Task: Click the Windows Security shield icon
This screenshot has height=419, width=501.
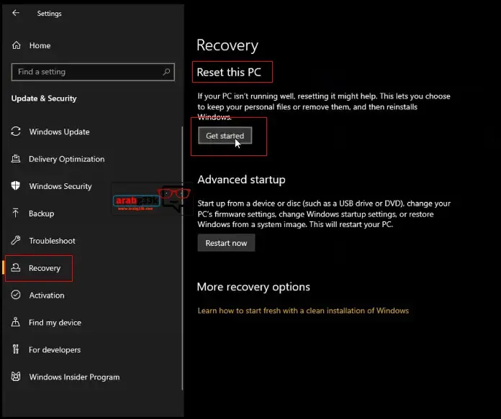Action: point(16,185)
